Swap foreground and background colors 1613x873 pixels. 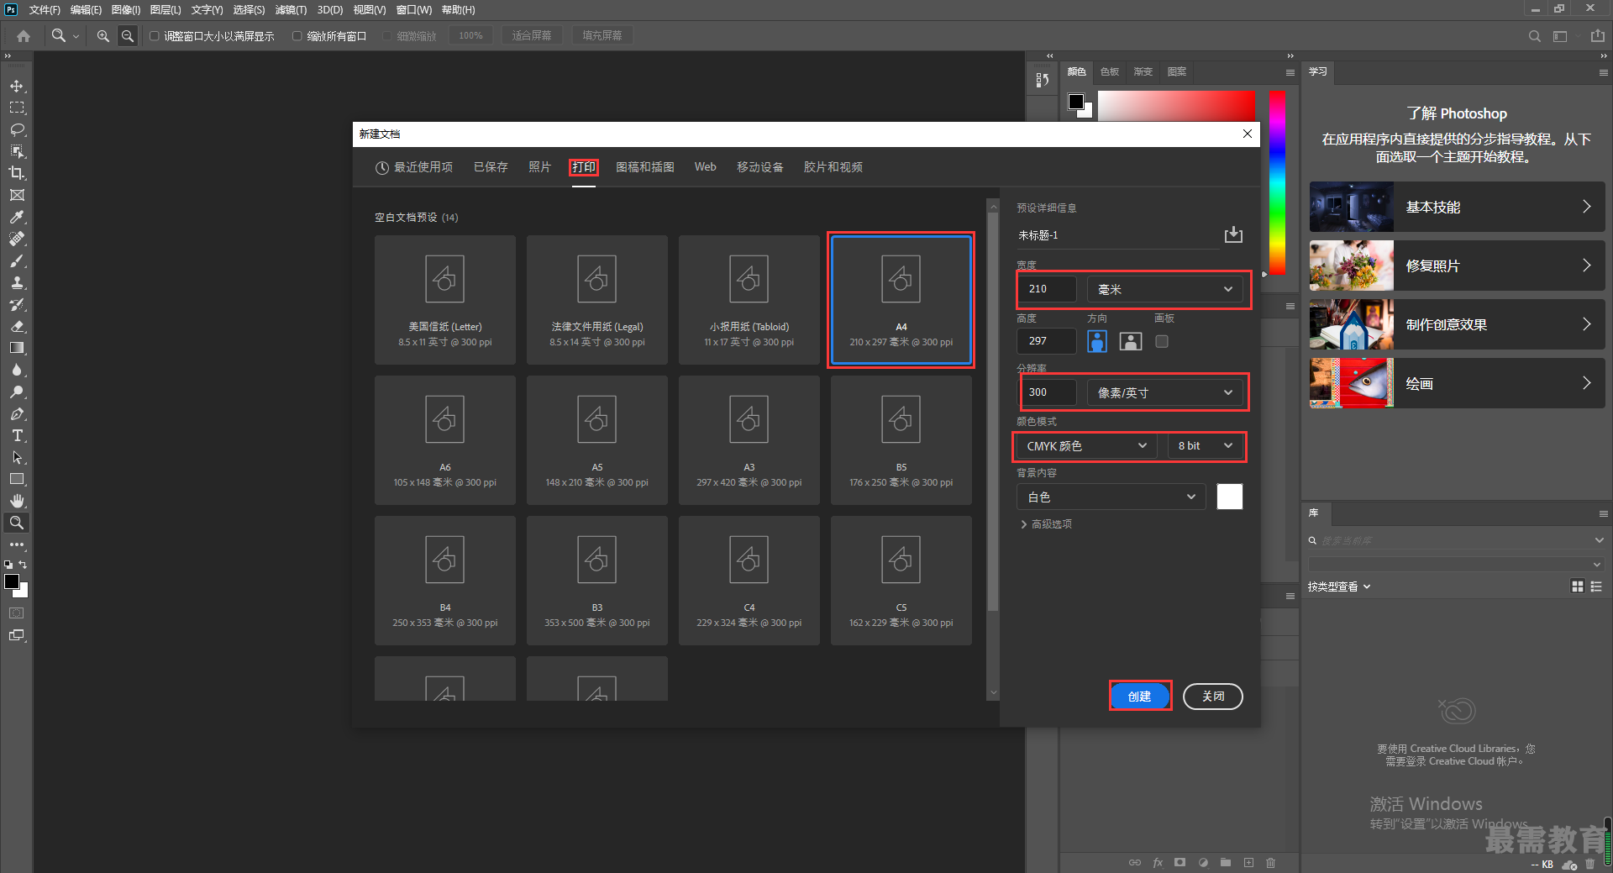[x=24, y=565]
